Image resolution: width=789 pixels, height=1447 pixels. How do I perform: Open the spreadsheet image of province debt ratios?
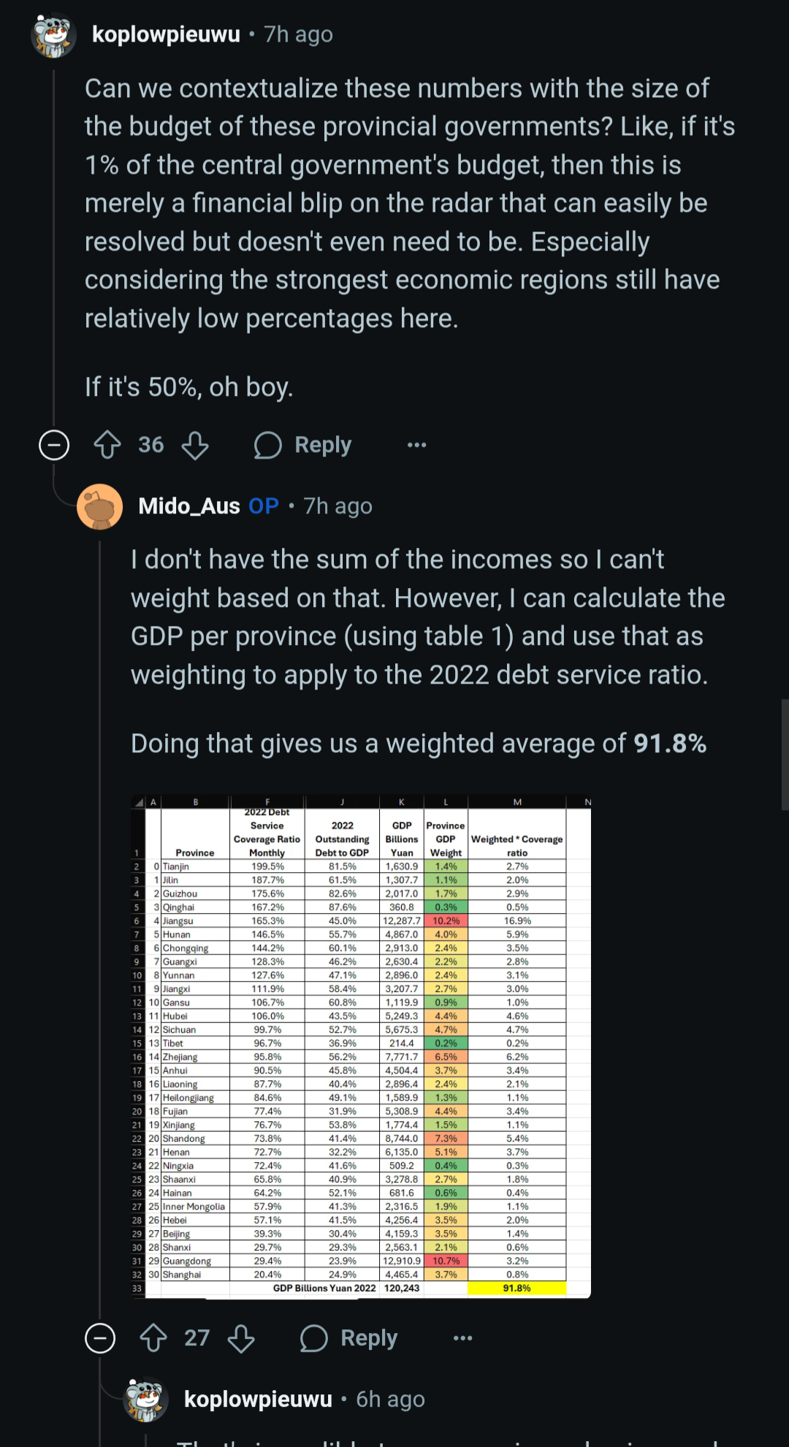tap(361, 1047)
